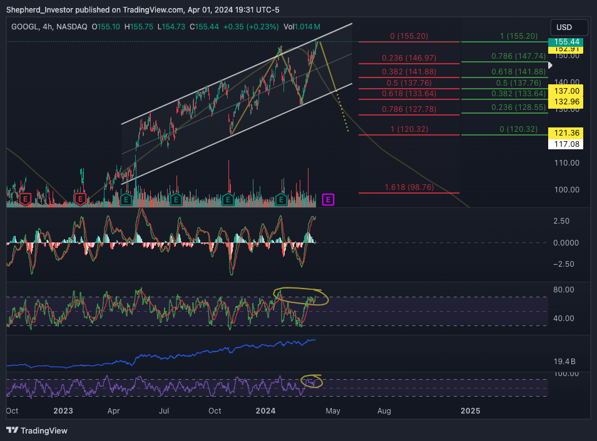The height and width of the screenshot is (441, 597).
Task: Click the green 0.5 (137.76) Fibonacci label
Action: (x=519, y=83)
